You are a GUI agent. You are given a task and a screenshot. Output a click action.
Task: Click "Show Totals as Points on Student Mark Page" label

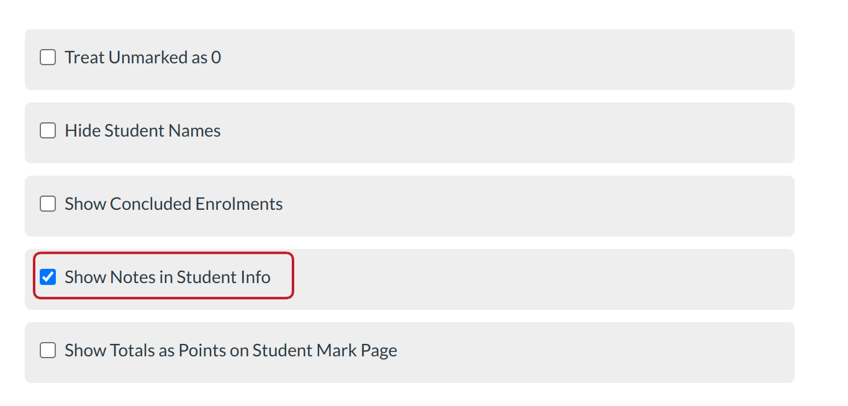pyautogui.click(x=231, y=351)
